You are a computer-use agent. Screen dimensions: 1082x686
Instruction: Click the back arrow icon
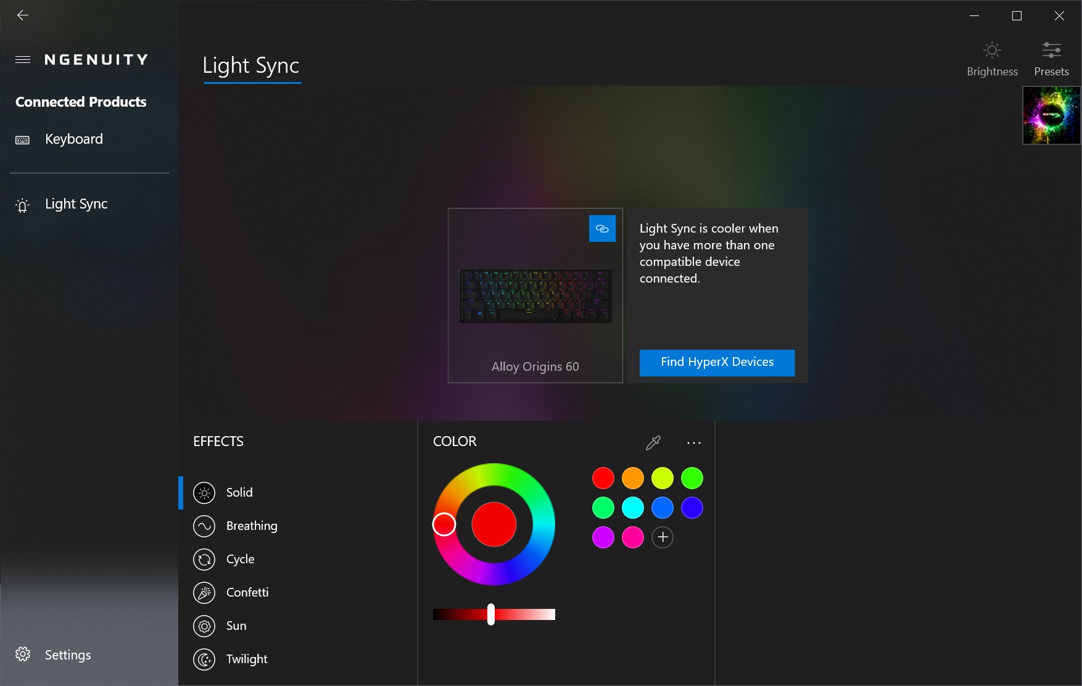(23, 15)
